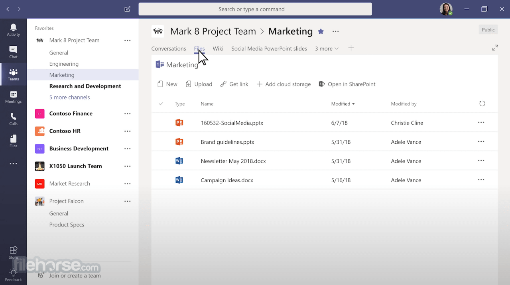Go back with the left arrow
Viewport: 510px width, 285px height.
(x=8, y=9)
